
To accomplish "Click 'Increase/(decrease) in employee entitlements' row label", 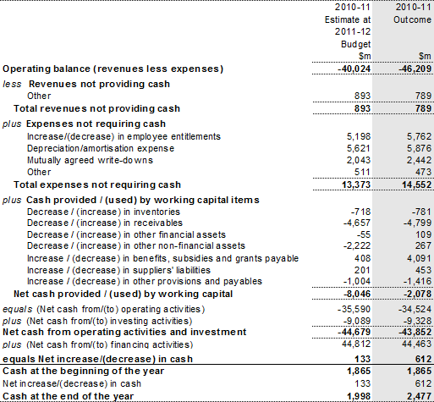I will [124, 136].
